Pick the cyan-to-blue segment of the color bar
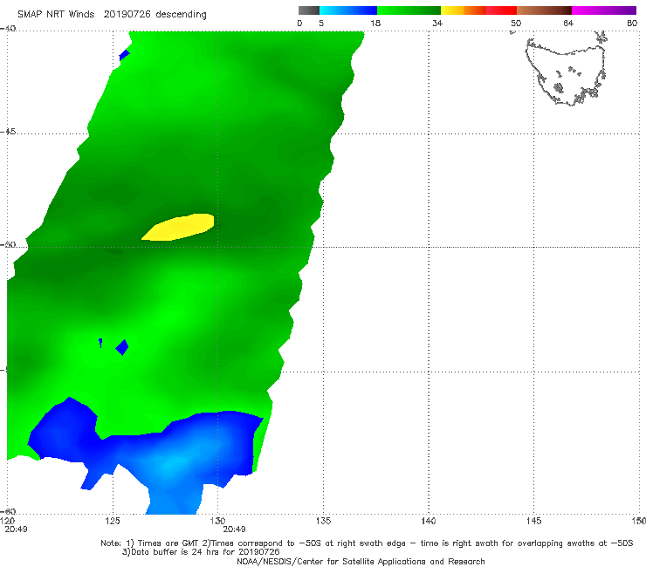 tap(348, 10)
